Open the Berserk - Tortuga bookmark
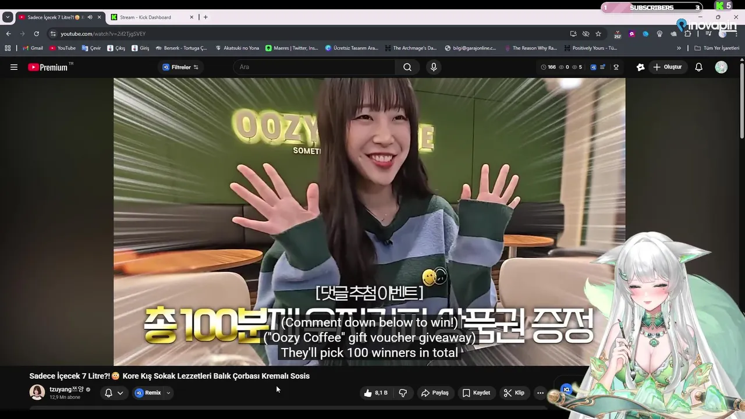 coord(182,48)
